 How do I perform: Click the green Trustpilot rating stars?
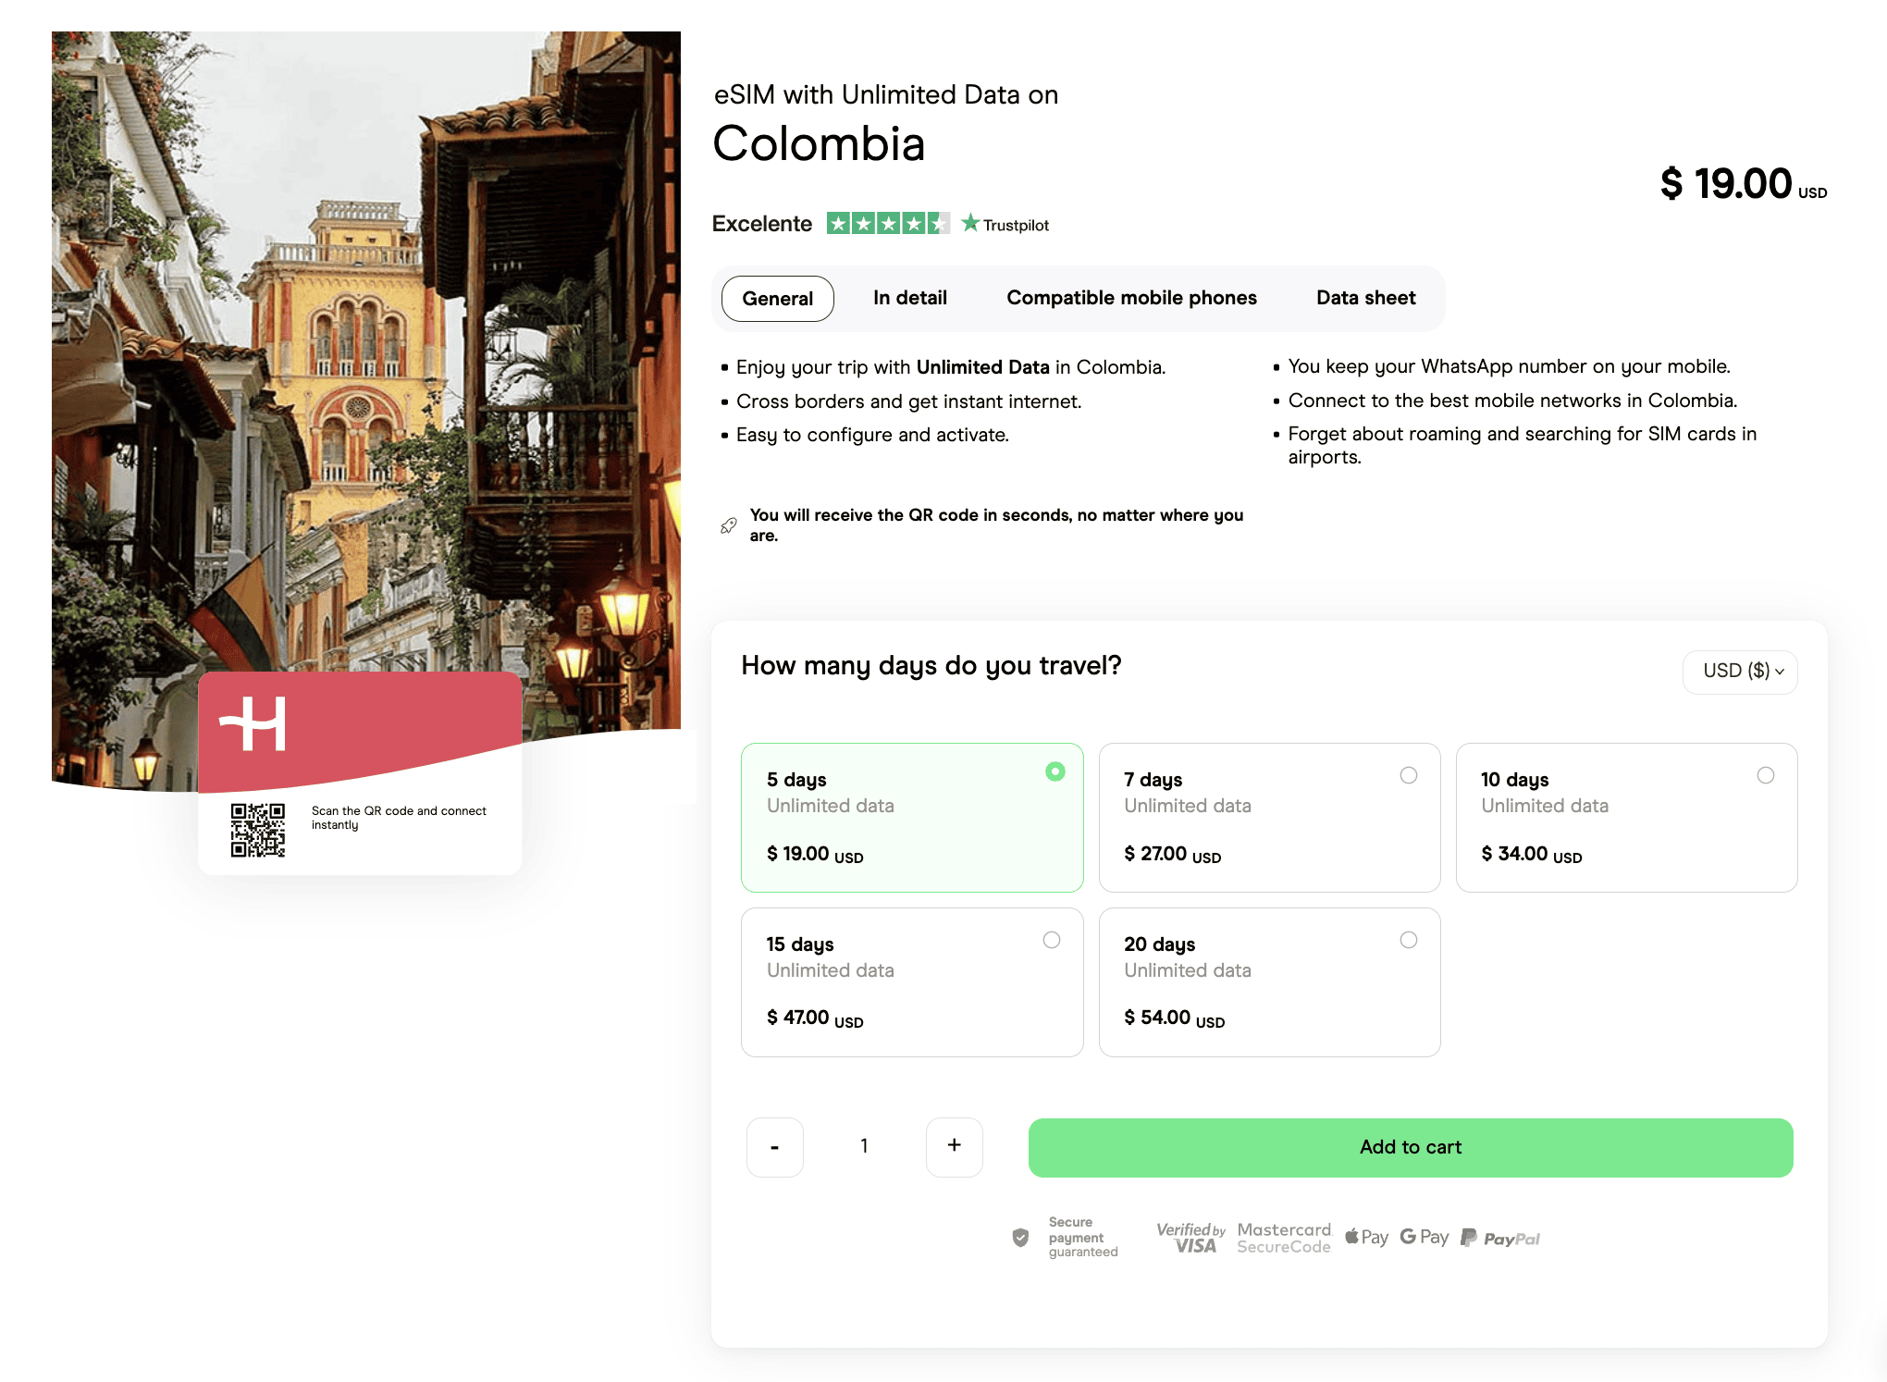pyautogui.click(x=887, y=224)
